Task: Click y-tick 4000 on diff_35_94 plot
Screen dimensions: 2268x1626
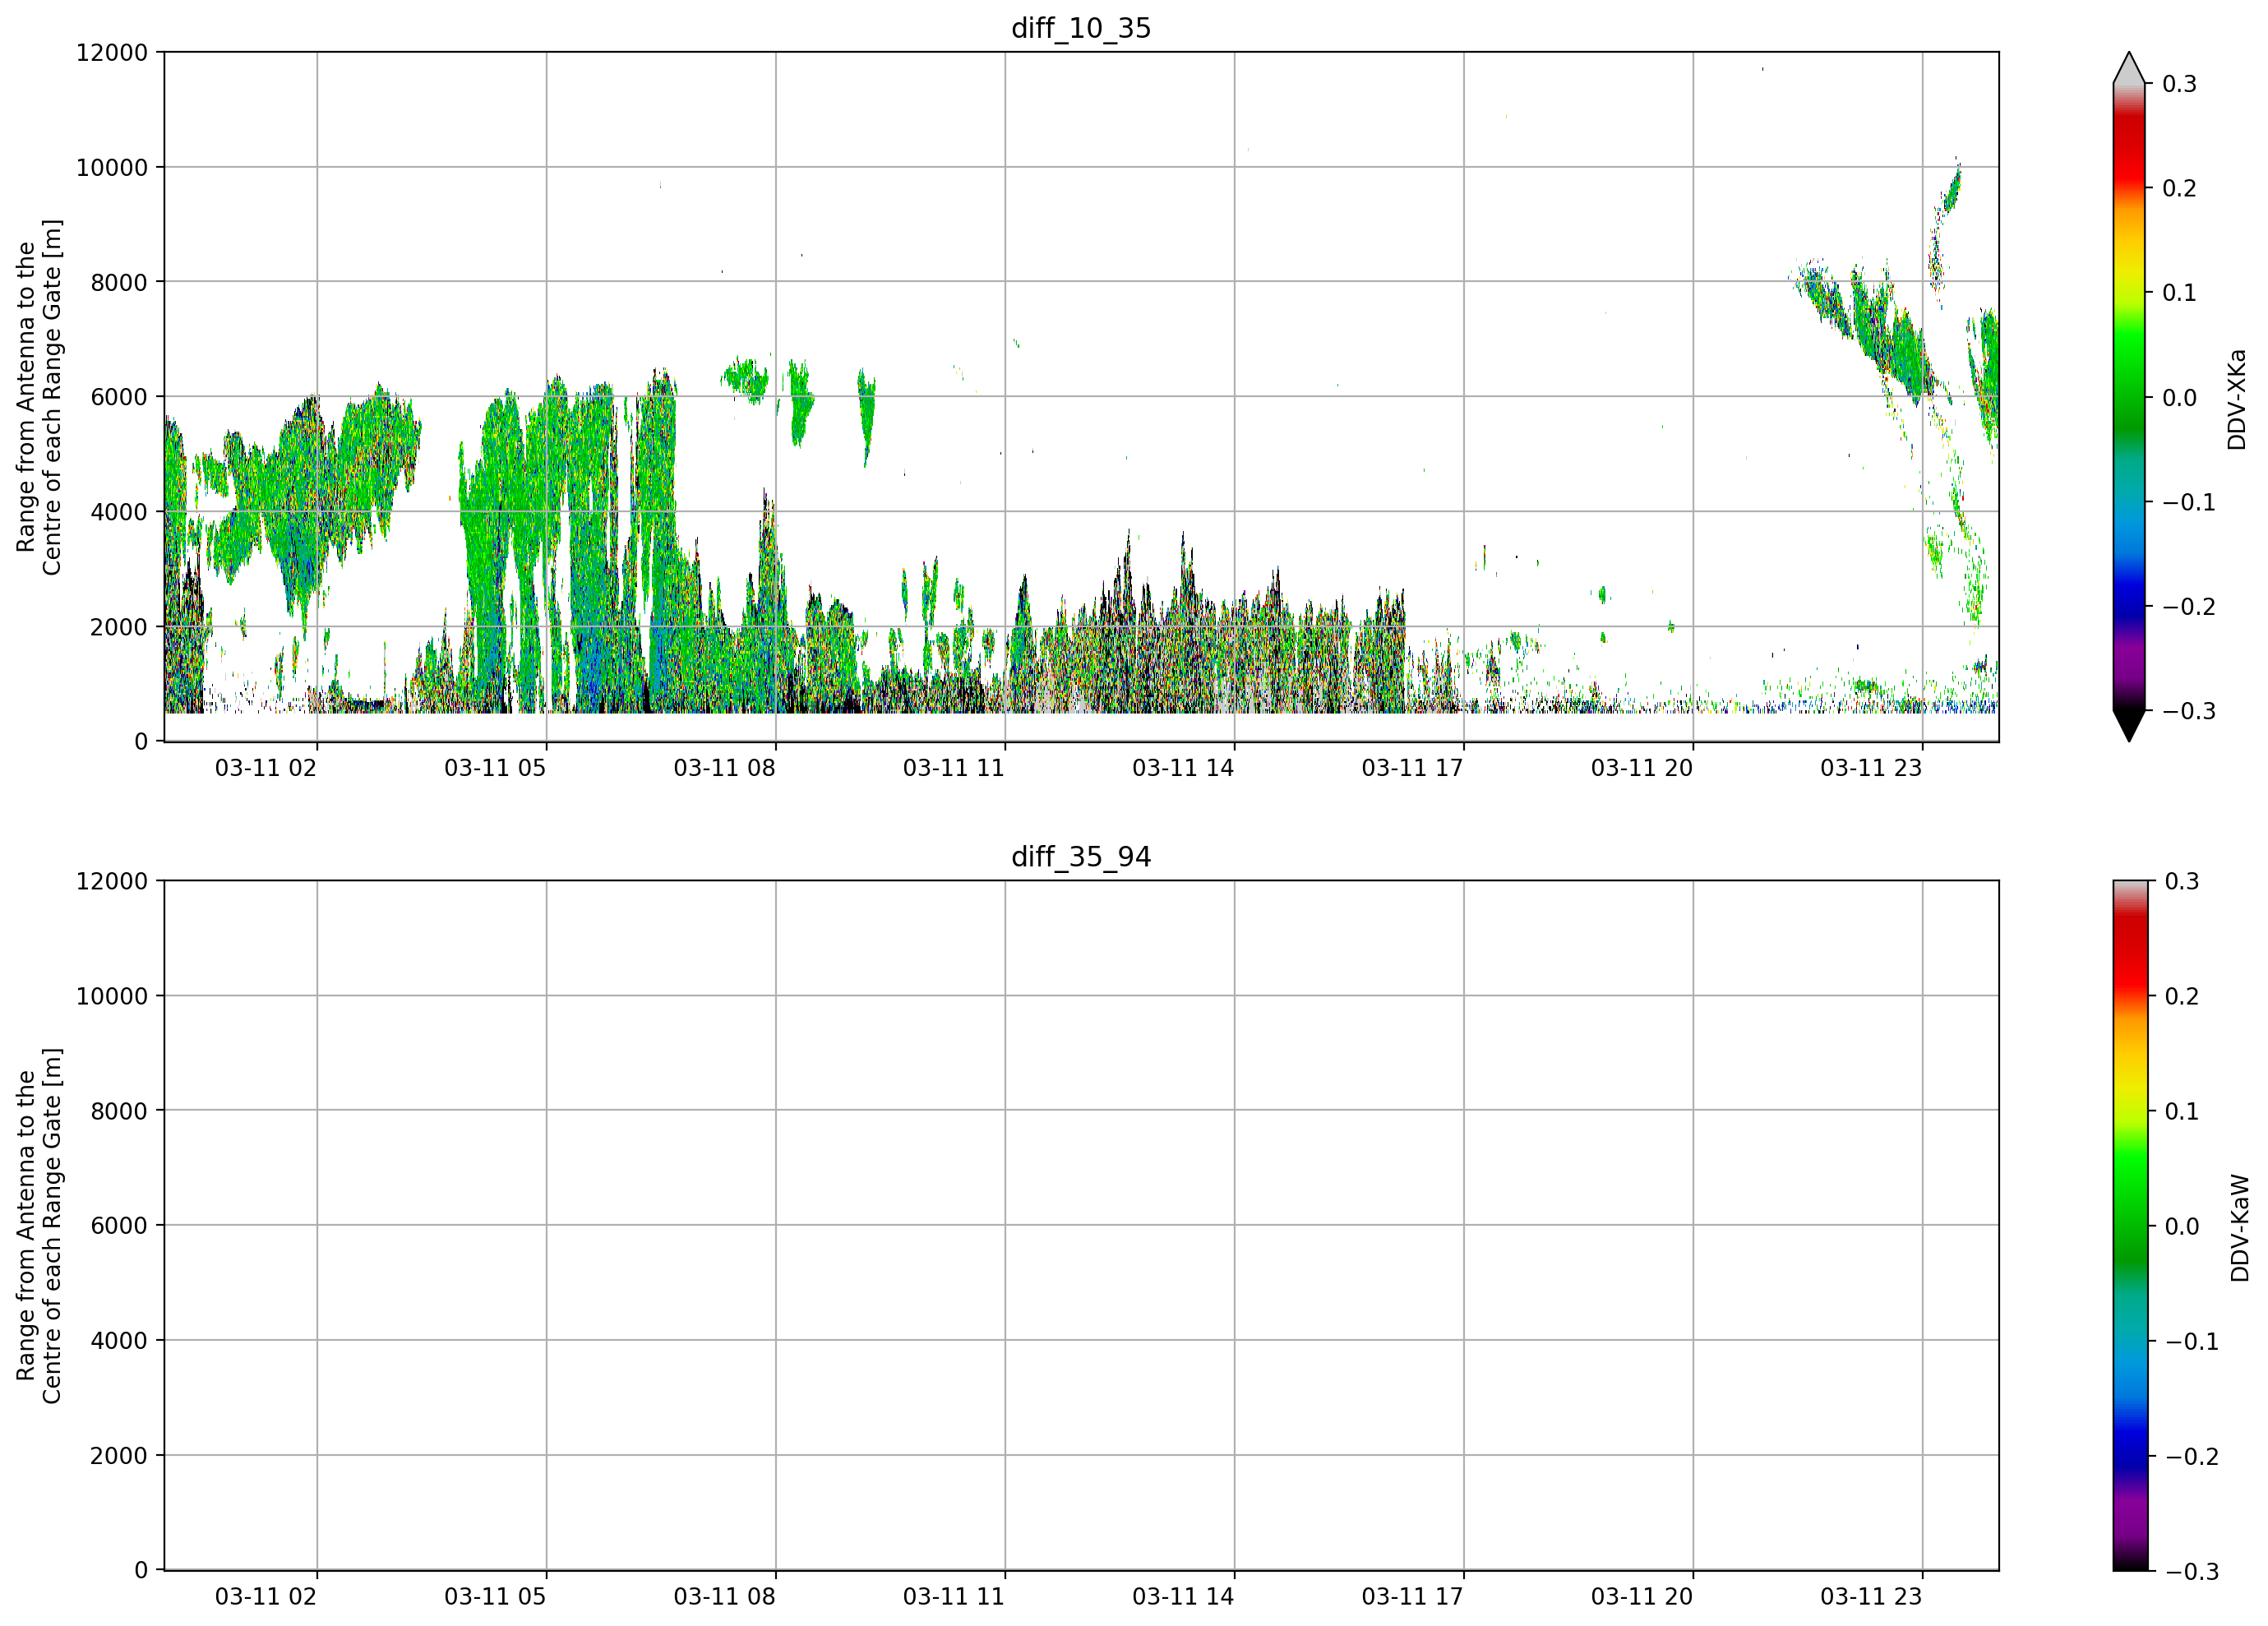Action: point(119,1341)
